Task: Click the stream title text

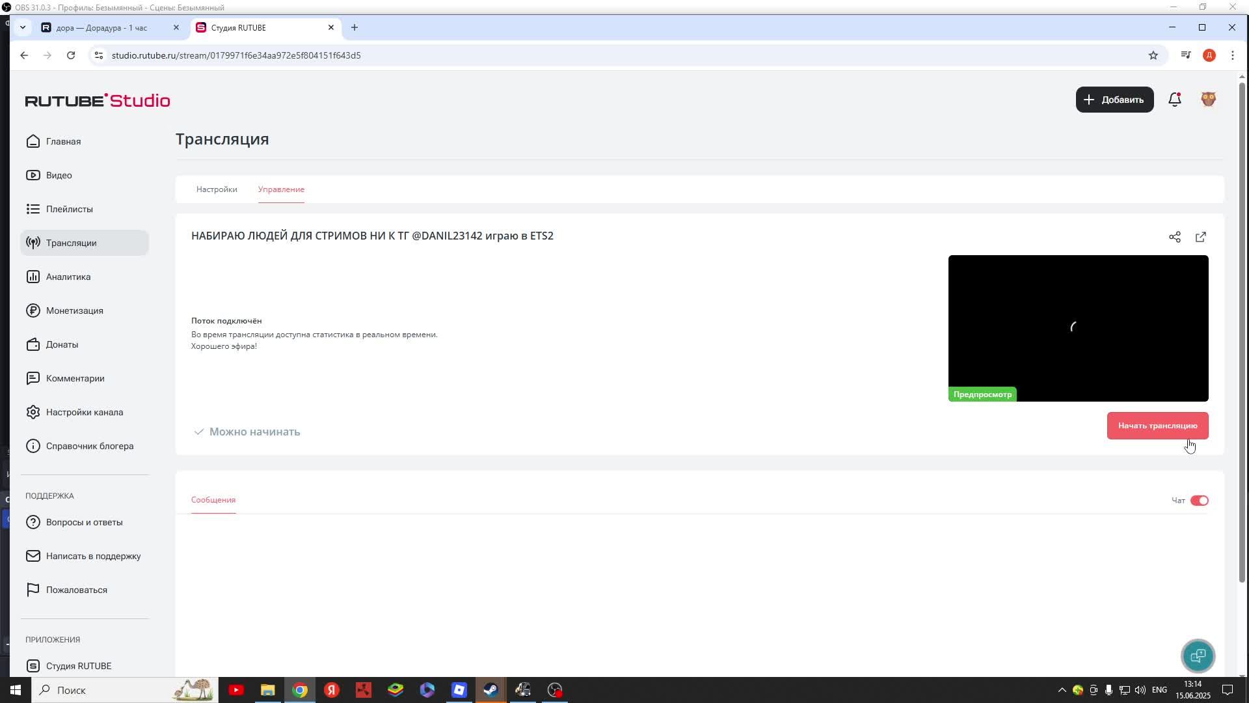Action: 372,236
